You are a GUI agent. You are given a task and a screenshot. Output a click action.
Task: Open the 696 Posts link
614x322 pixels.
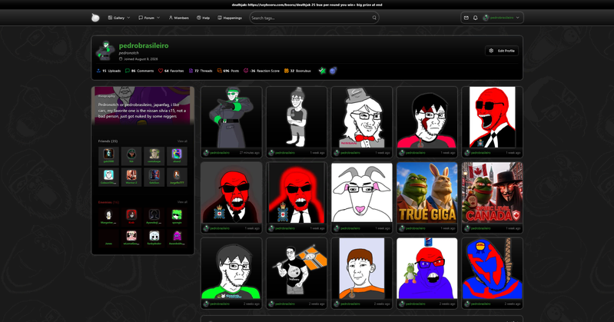pos(228,71)
